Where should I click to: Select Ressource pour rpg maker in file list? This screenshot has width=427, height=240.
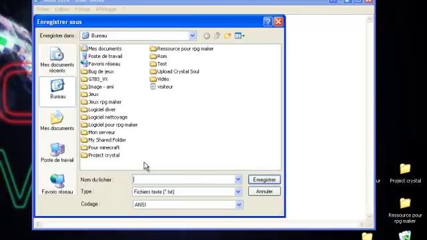tap(181, 49)
